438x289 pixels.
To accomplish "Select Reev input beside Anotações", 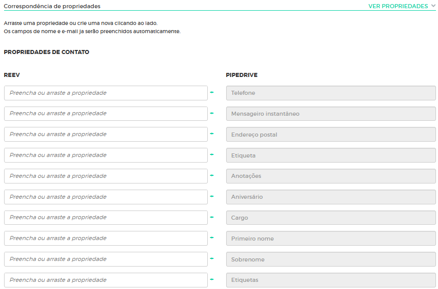I will coord(106,176).
